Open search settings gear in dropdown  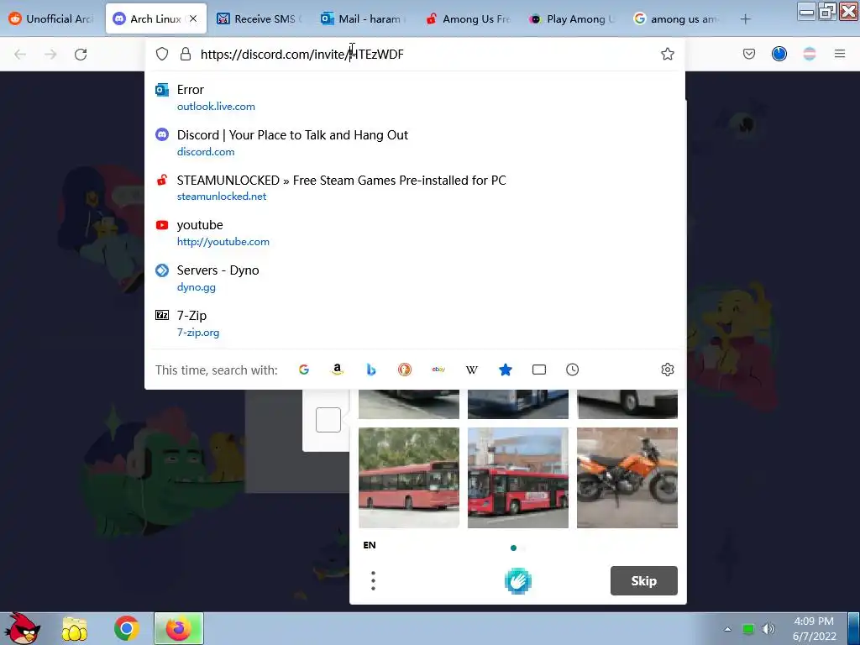click(667, 370)
